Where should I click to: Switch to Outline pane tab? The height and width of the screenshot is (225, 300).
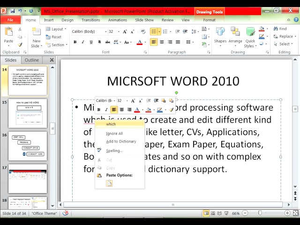[x=32, y=60]
